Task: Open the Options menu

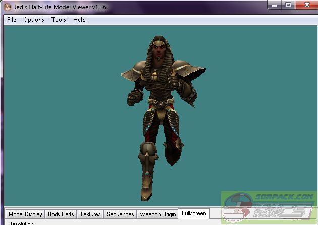Action: click(x=34, y=20)
